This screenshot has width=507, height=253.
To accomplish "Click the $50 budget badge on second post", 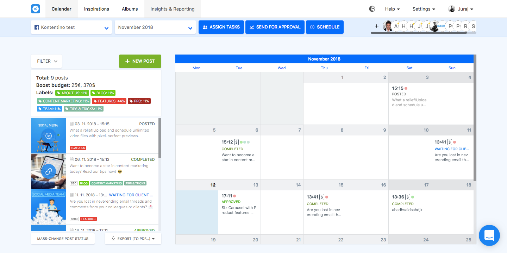I will (x=74, y=183).
